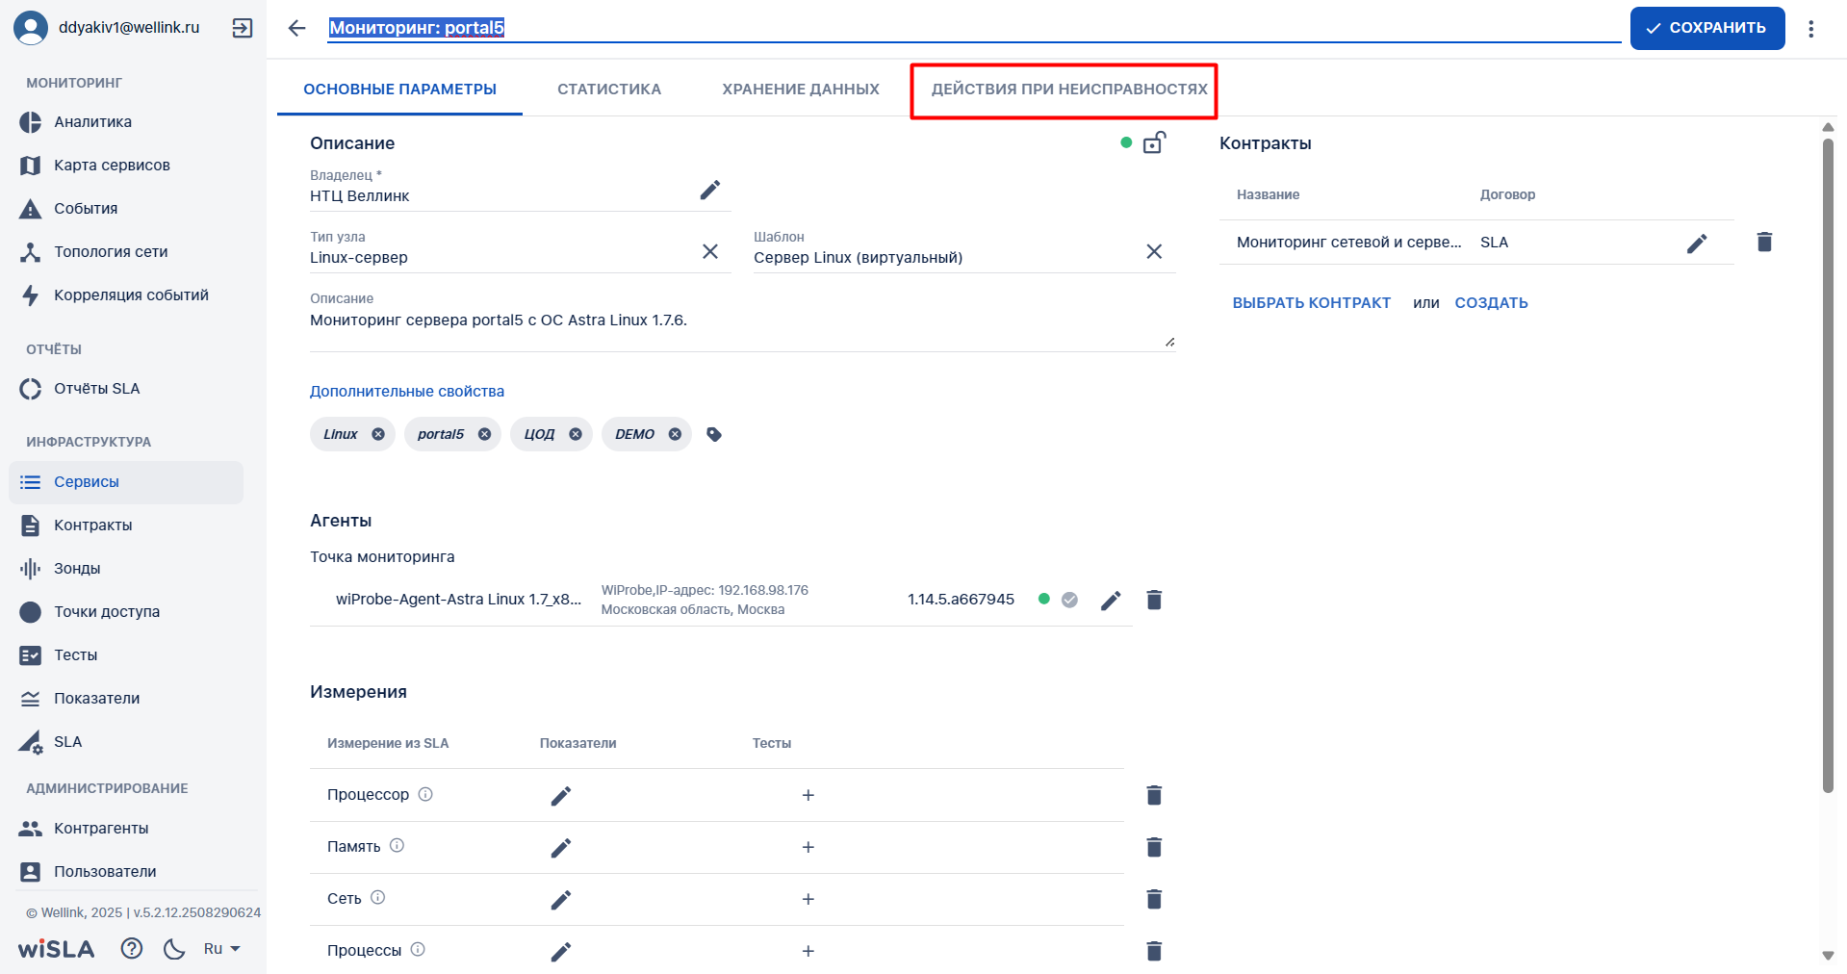Image resolution: width=1847 pixels, height=974 pixels.
Task: Open События in the sidebar
Action: [x=126, y=209]
